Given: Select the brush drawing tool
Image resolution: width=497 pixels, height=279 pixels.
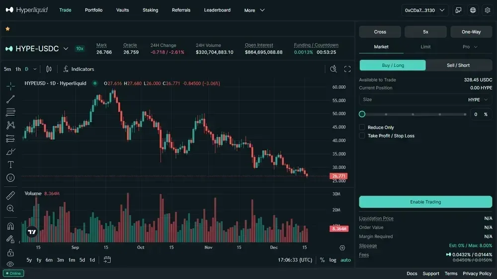Looking at the screenshot, I should pyautogui.click(x=10, y=152).
